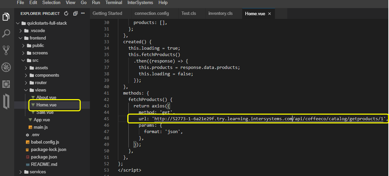
Task: Click line number 43 in the gutter
Action: 106,106
